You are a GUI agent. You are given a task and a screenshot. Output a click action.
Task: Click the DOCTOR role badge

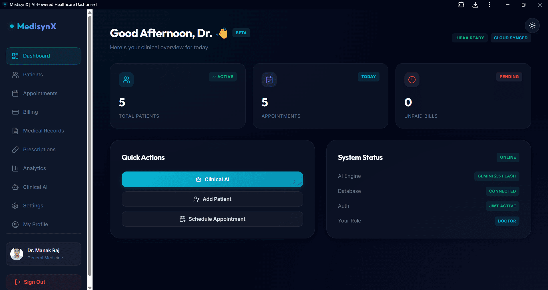point(507,221)
